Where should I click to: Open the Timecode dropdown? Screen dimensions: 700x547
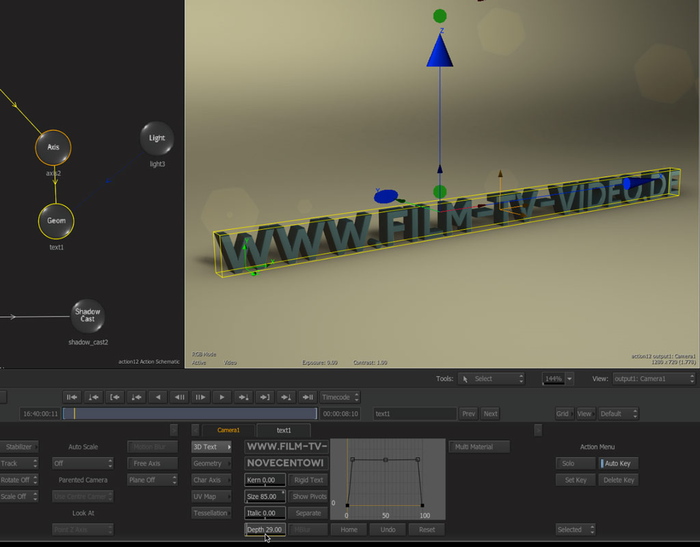click(340, 397)
